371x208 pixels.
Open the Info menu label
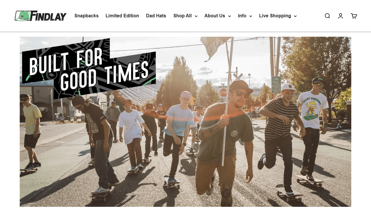(x=242, y=16)
